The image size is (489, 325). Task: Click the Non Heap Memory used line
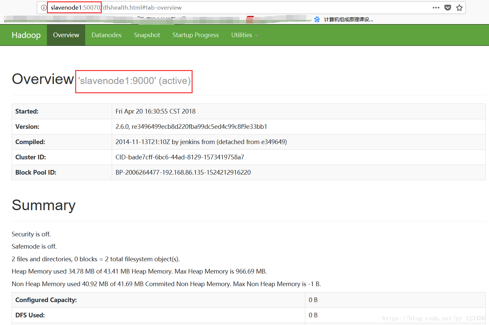pos(166,284)
